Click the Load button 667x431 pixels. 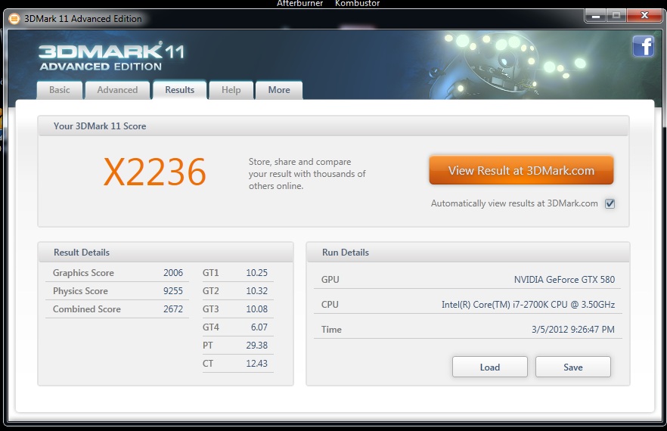(x=489, y=367)
